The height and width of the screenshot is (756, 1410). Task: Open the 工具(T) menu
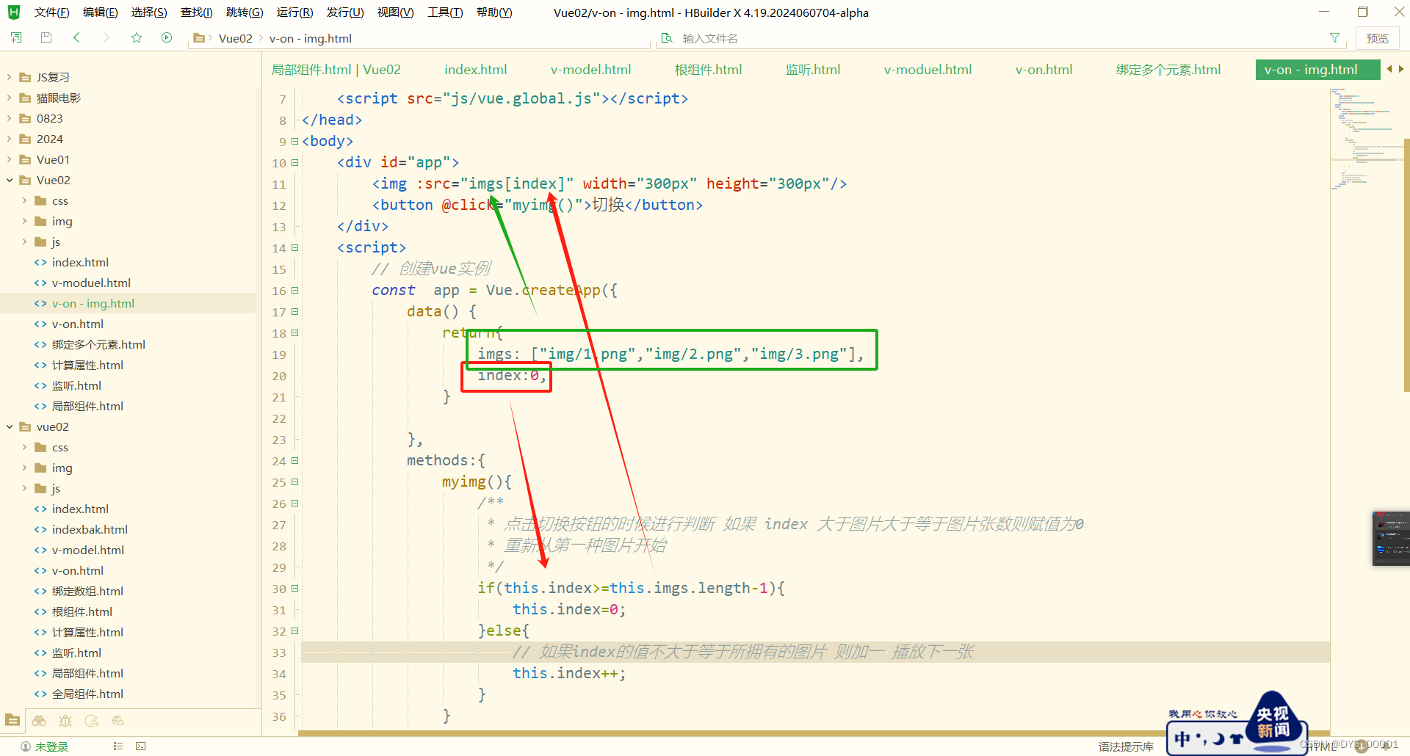(x=445, y=12)
